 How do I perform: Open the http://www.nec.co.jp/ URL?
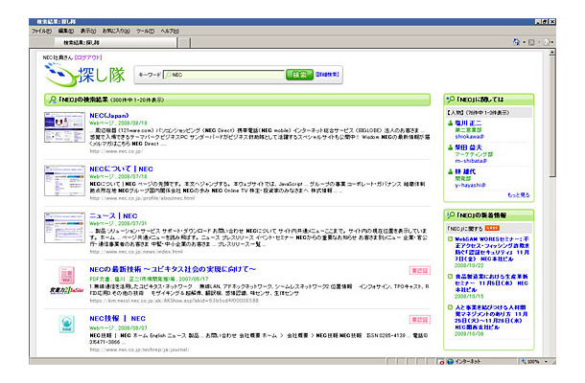116,151
